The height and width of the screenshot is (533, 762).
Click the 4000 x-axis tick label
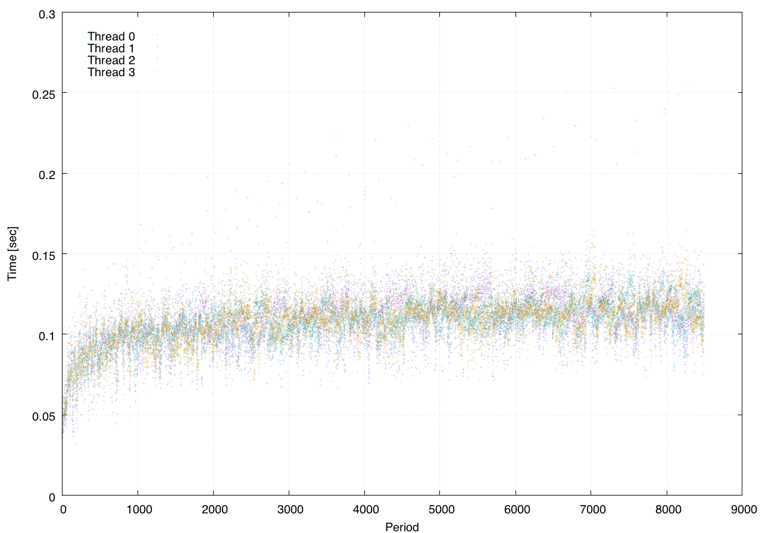point(364,510)
